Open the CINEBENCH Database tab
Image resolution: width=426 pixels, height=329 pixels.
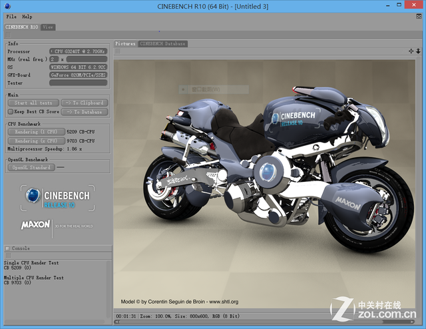pos(162,43)
